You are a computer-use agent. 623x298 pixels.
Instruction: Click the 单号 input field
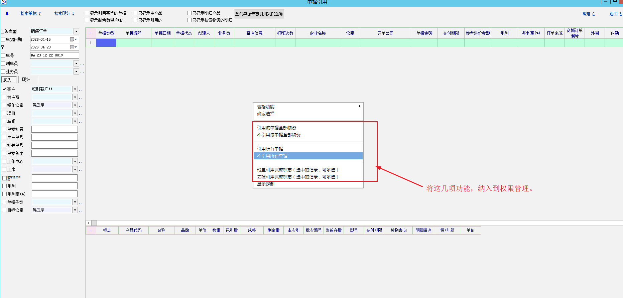point(54,55)
